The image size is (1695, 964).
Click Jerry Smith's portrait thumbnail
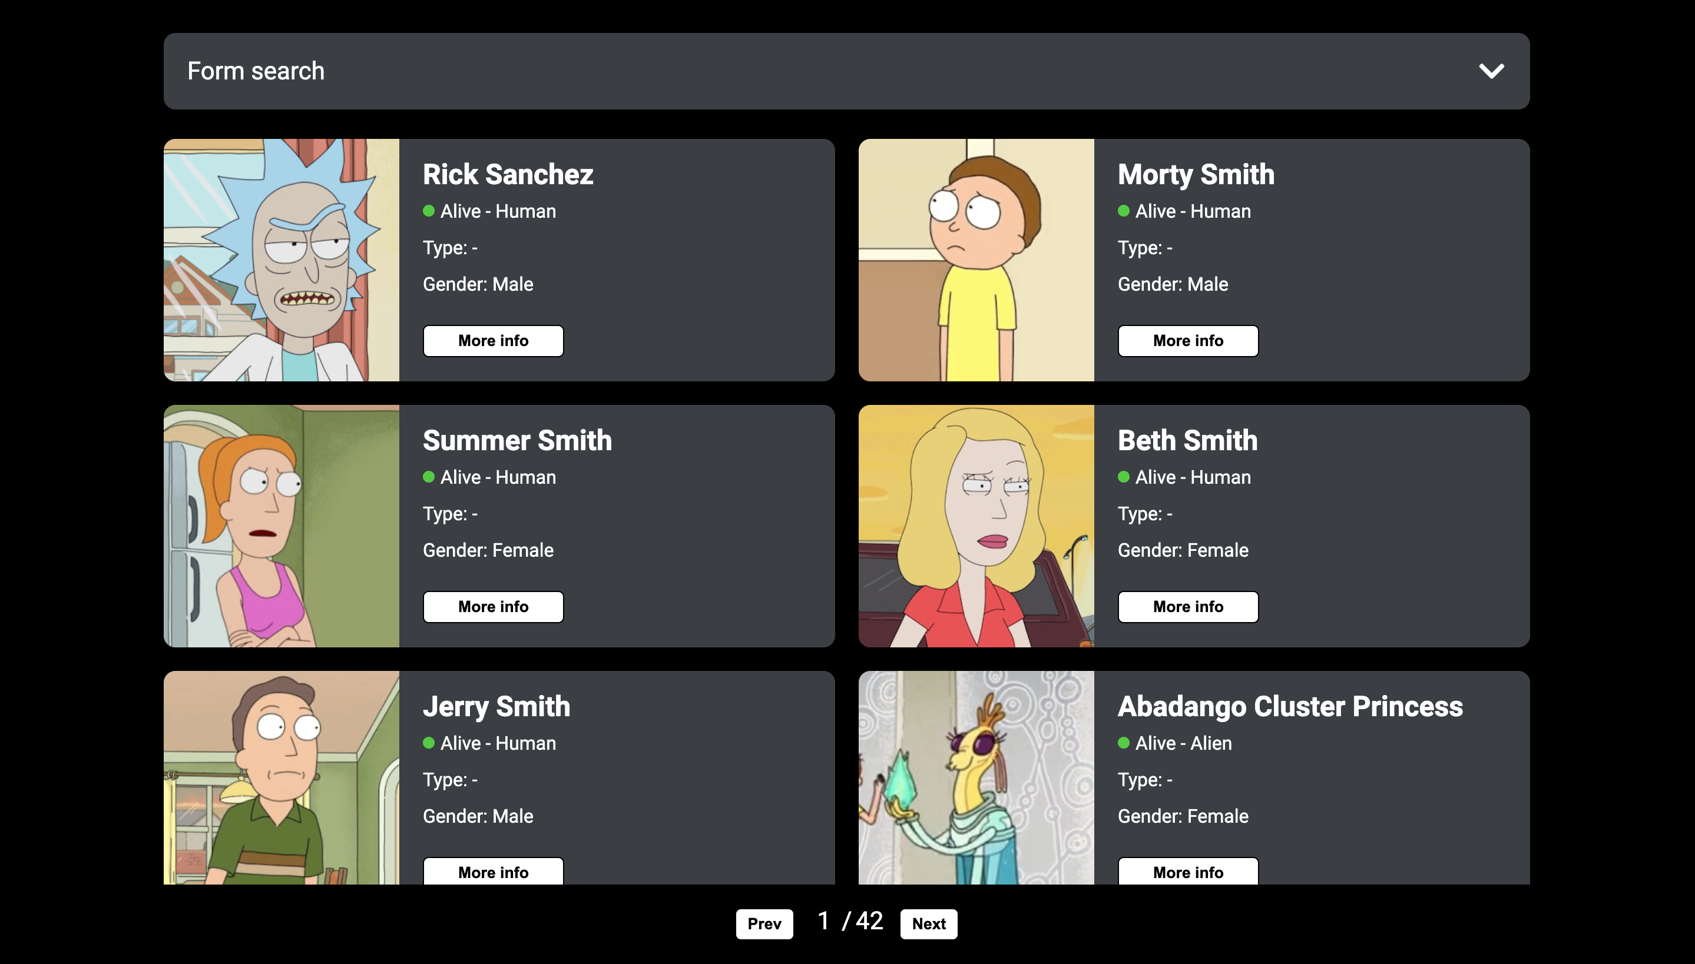point(282,778)
